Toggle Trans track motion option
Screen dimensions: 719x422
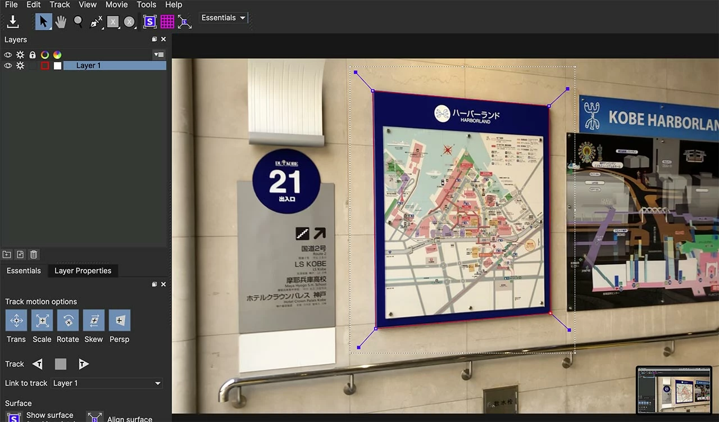click(x=16, y=320)
